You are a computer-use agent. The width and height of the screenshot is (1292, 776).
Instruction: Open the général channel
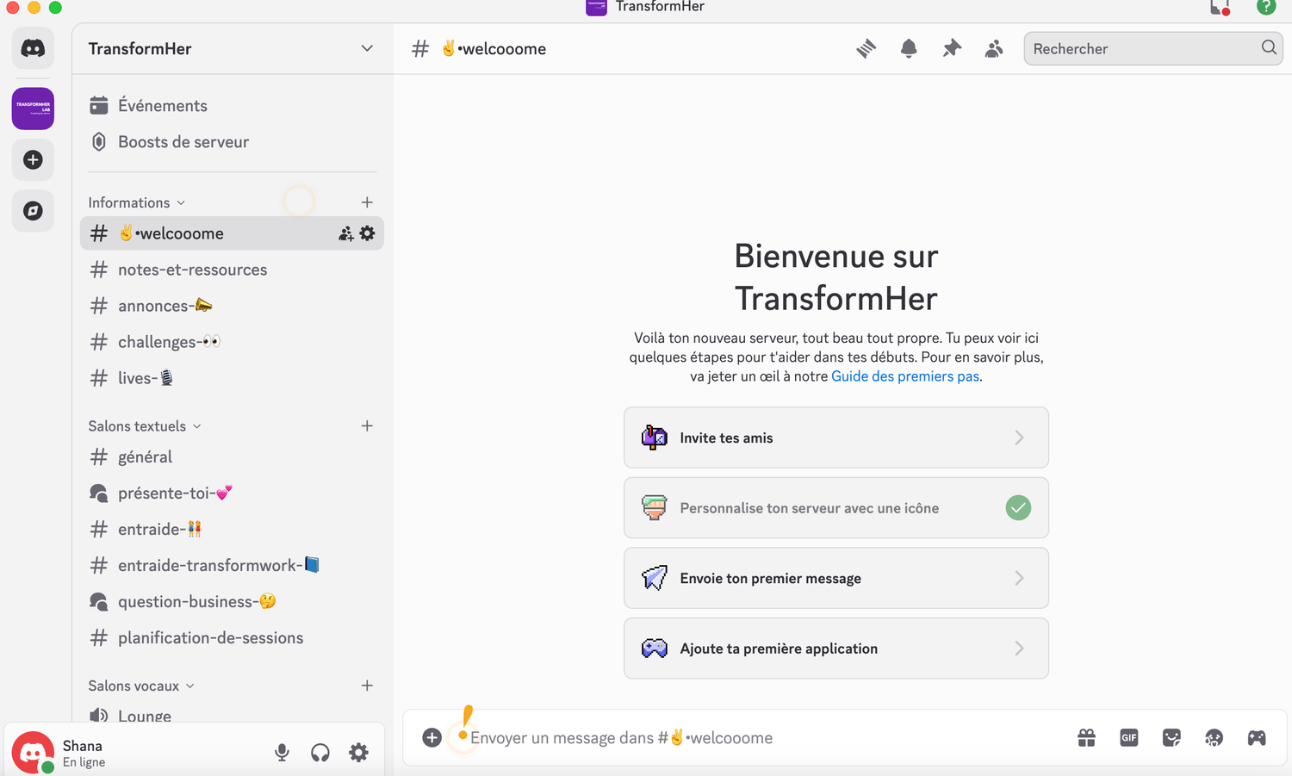coord(232,456)
